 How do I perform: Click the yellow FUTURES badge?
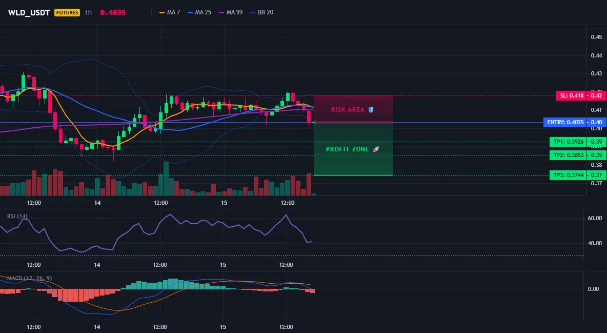67,12
